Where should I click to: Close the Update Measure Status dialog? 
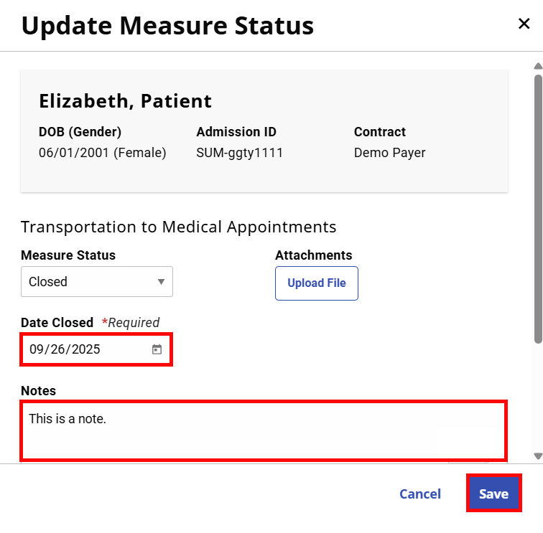point(524,24)
